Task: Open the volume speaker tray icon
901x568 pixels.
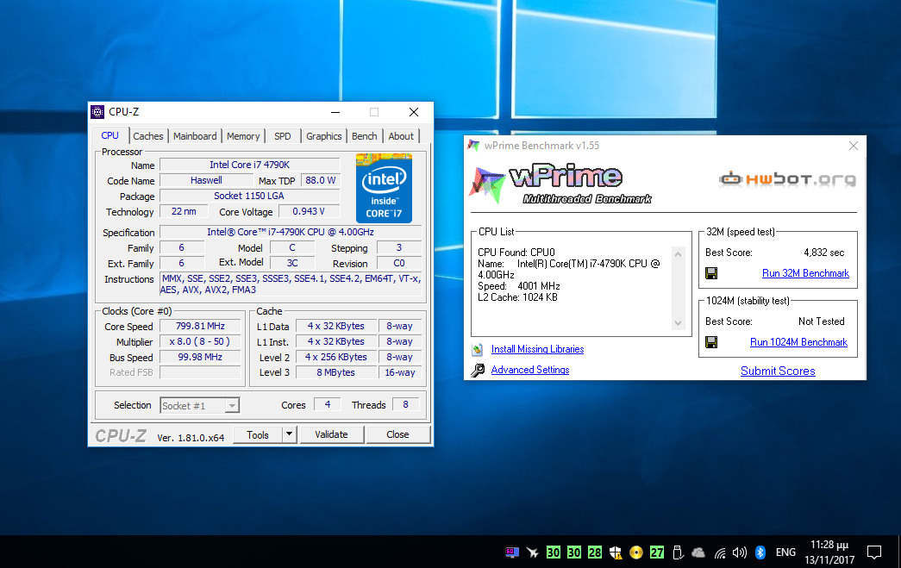Action: pos(740,552)
